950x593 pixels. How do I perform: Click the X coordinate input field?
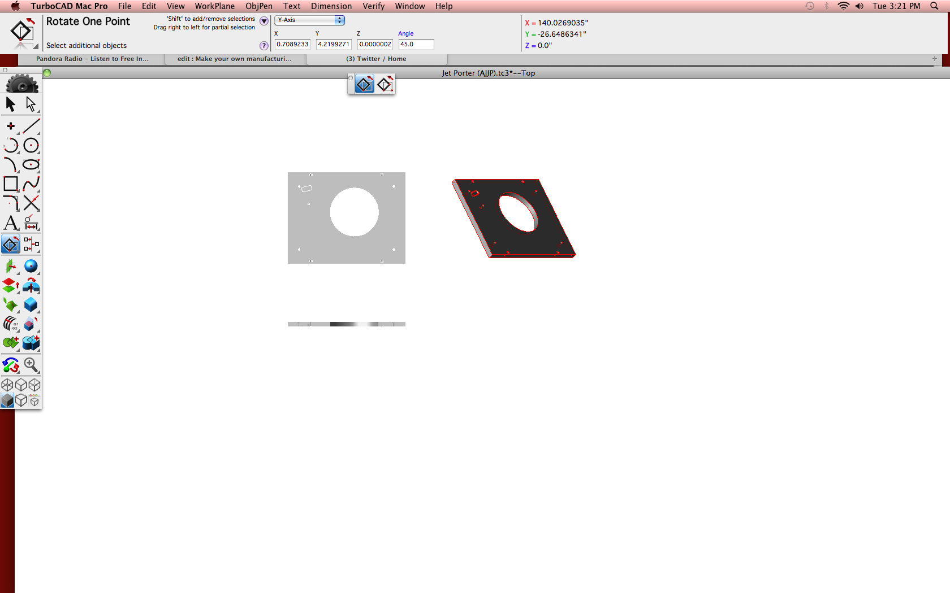point(292,44)
